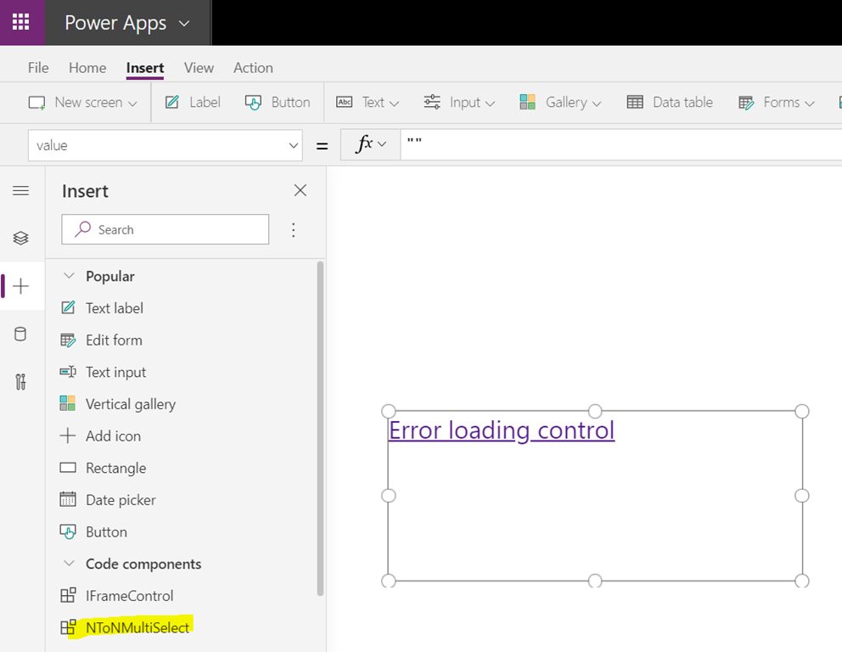Viewport: 842px width, 652px height.
Task: Click the Text input icon in list
Action: click(x=68, y=372)
